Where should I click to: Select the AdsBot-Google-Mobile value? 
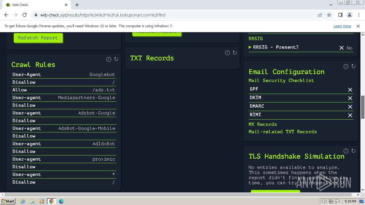87,128
